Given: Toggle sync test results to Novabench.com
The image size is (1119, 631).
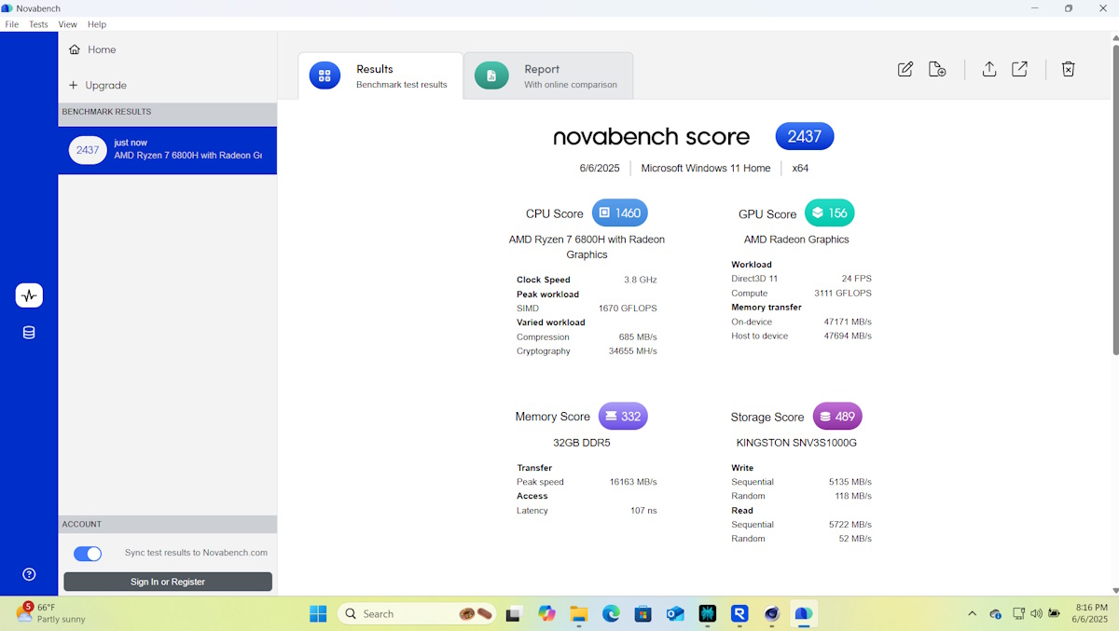Looking at the screenshot, I should tap(88, 554).
